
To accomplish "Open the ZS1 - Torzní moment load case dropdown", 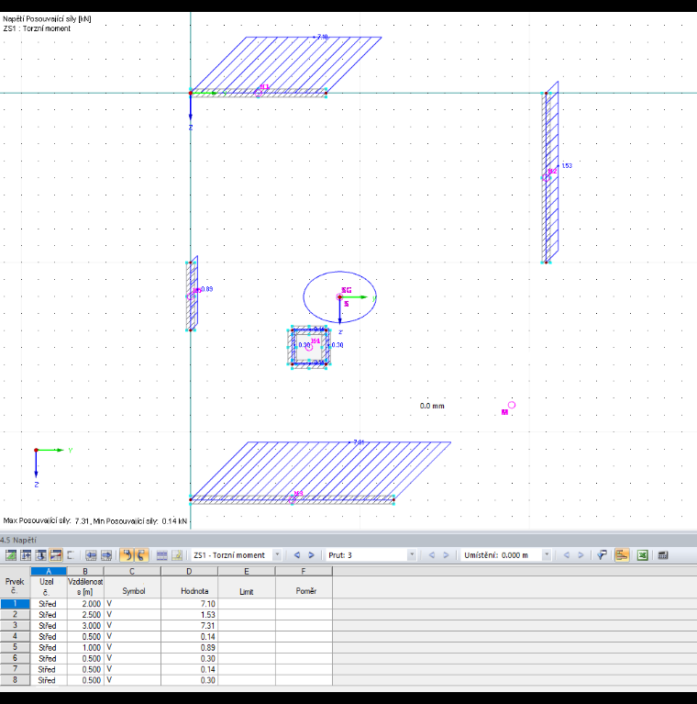I will click(x=277, y=555).
